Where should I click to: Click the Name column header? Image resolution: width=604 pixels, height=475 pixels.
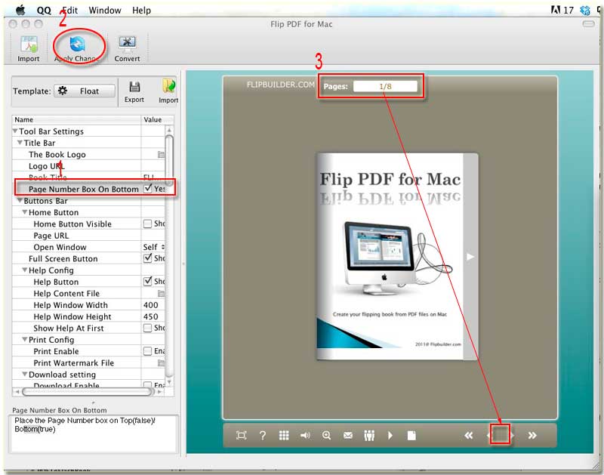pos(76,119)
